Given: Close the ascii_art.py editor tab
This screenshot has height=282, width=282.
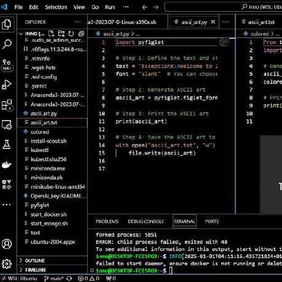Looking at the screenshot, I should coord(213,21).
